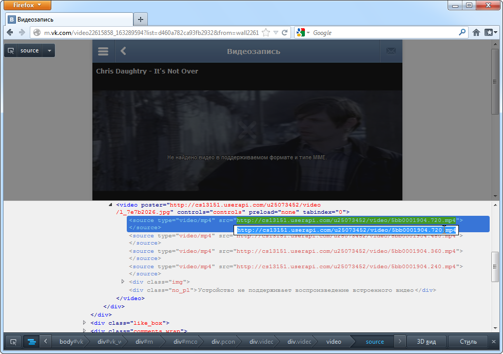503x354 pixels.
Task: Click the closing </video> tag line
Action: coord(130,299)
